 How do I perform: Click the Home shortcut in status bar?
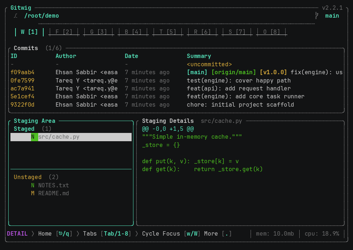click(55, 234)
